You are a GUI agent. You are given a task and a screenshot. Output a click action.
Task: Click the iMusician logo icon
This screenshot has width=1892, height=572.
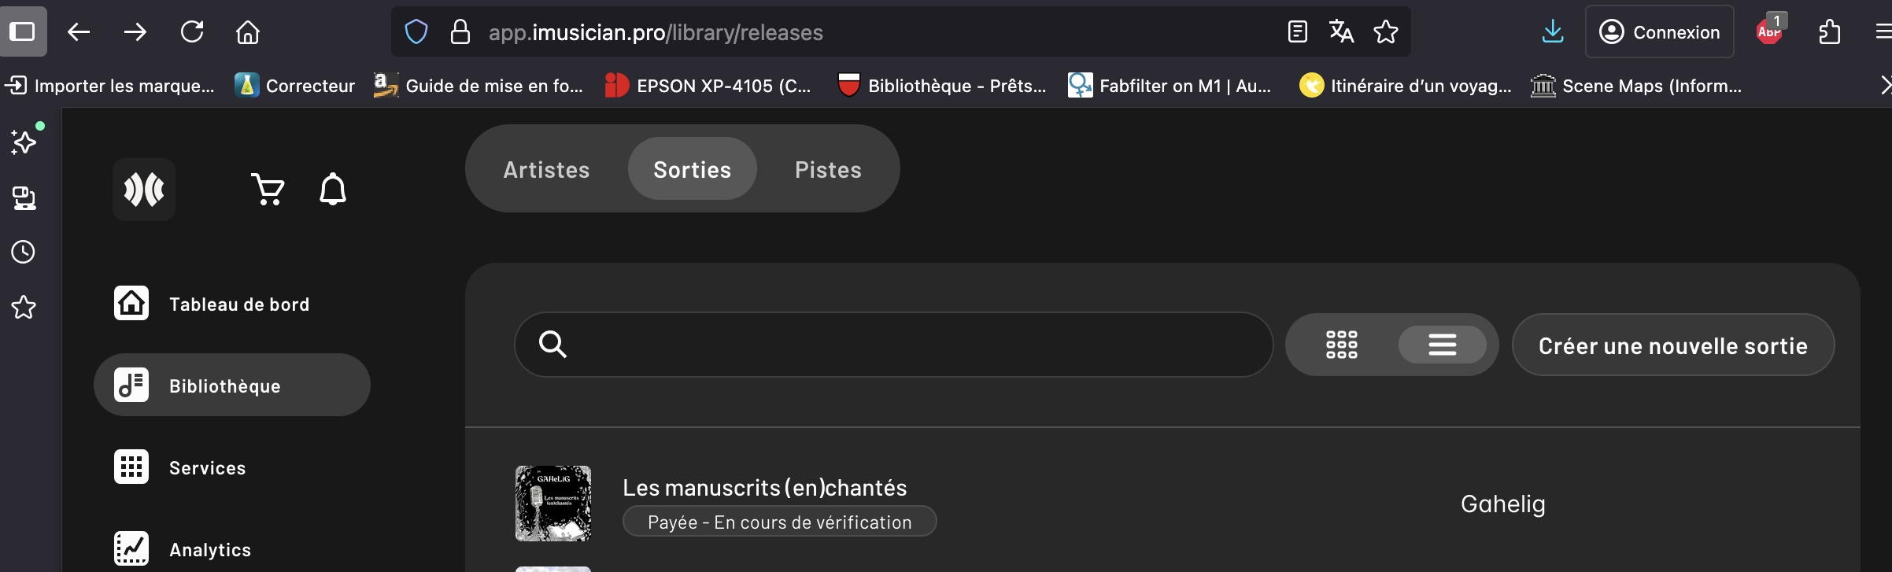pyautogui.click(x=144, y=190)
